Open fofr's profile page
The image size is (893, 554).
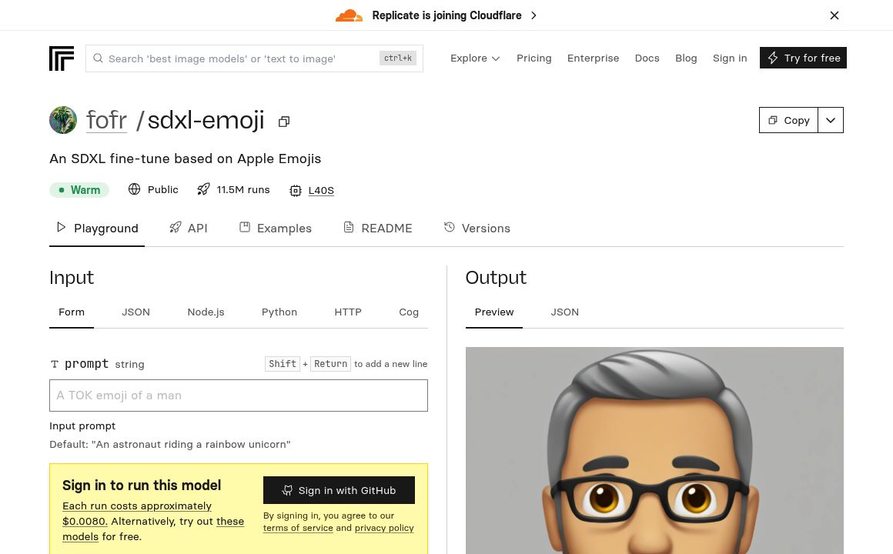tap(106, 120)
